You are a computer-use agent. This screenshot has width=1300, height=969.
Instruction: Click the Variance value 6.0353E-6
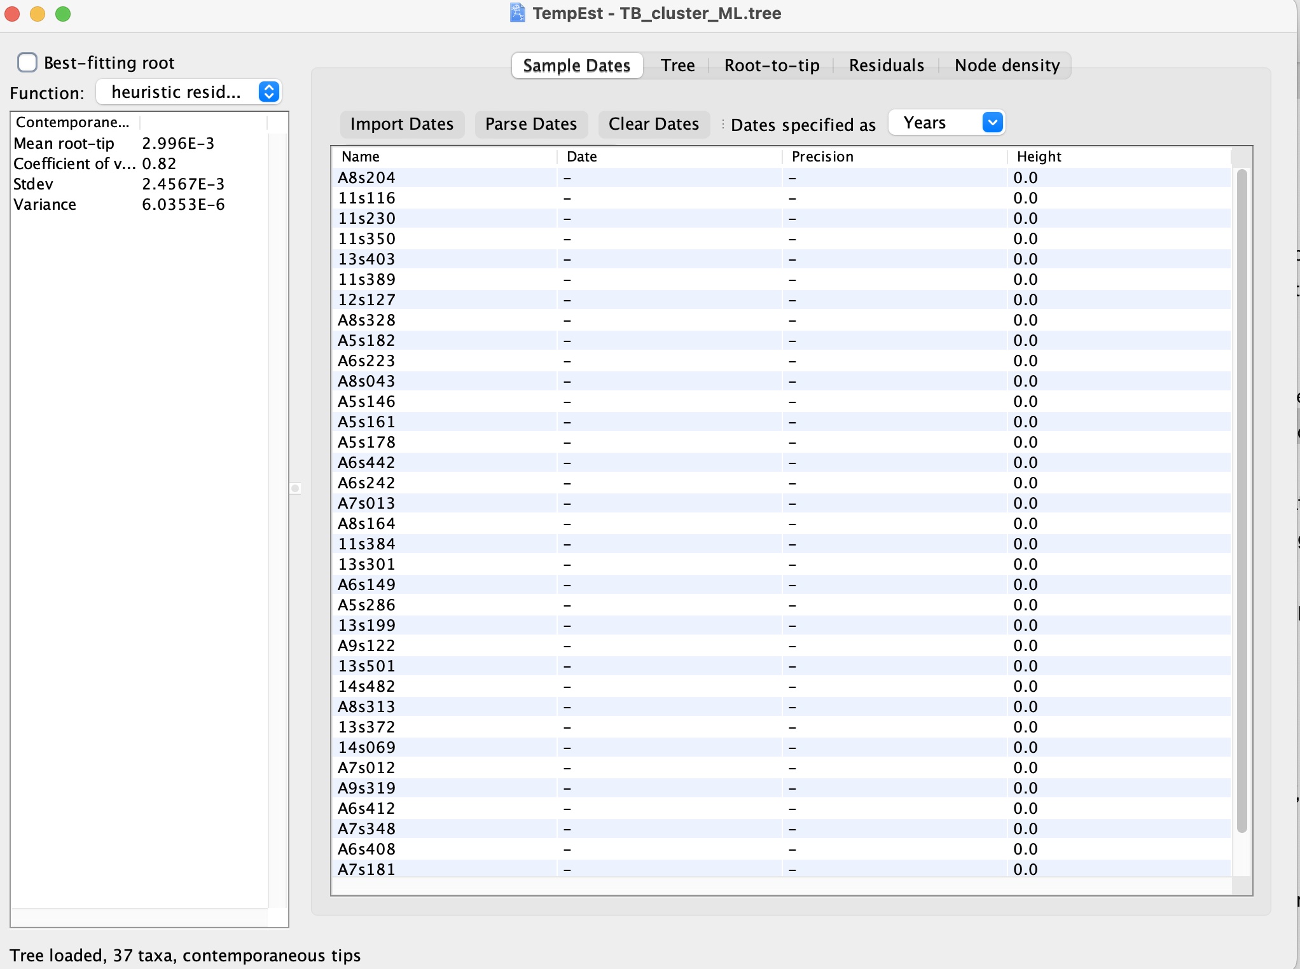pyautogui.click(x=183, y=205)
